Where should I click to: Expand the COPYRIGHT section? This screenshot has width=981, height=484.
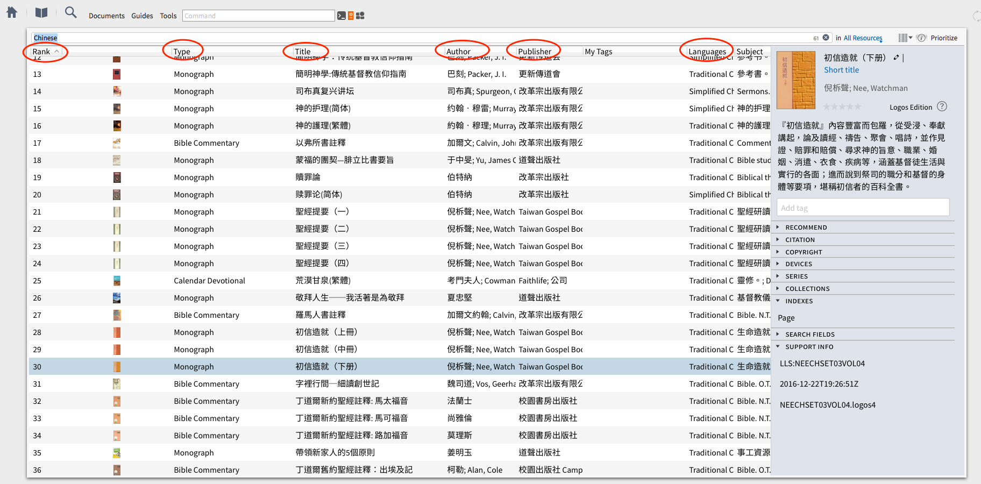(x=804, y=252)
